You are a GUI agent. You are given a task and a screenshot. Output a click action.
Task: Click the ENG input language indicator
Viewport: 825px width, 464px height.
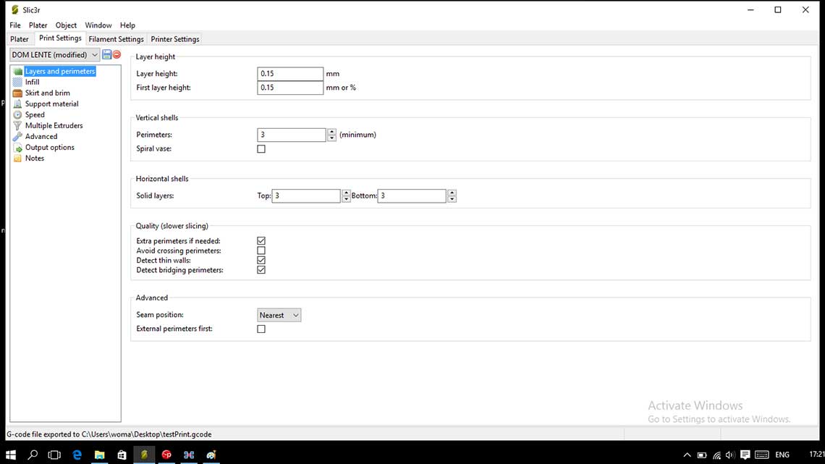(x=782, y=455)
